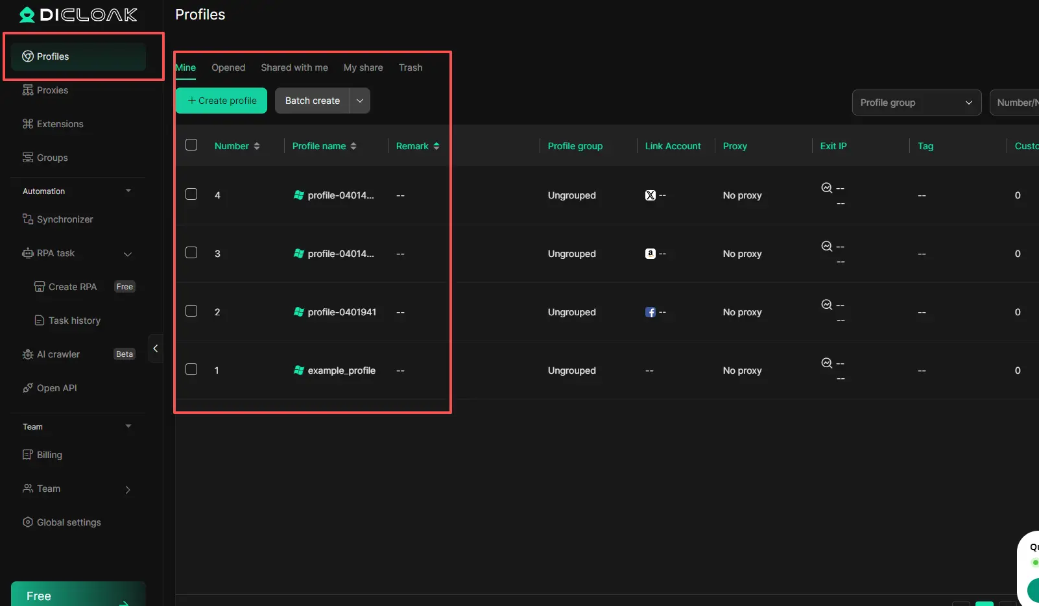
Task: Expand the Batch create dropdown arrow
Action: pyautogui.click(x=360, y=101)
